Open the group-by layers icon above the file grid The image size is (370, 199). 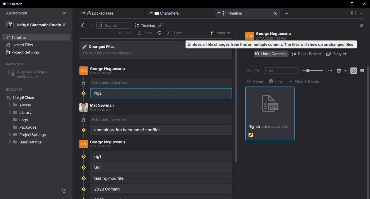(339, 71)
